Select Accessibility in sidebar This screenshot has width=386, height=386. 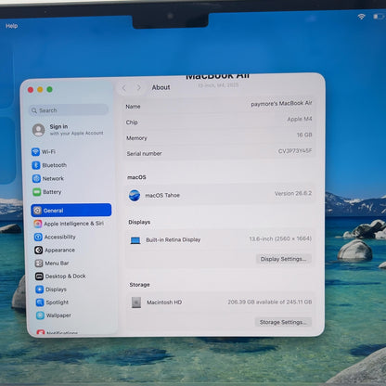coord(55,237)
